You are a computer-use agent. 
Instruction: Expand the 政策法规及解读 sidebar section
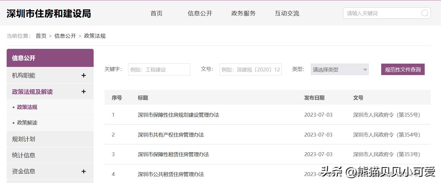[x=84, y=91]
